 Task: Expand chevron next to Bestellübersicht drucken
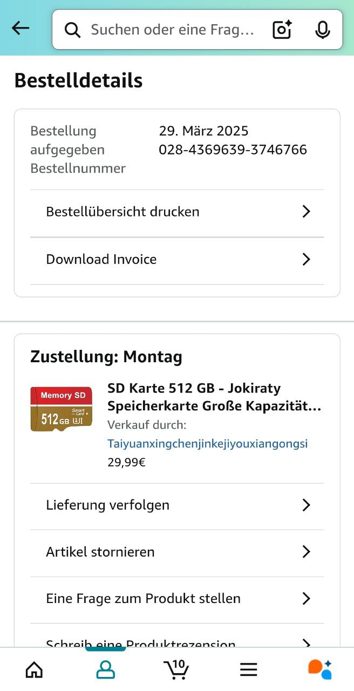click(306, 212)
